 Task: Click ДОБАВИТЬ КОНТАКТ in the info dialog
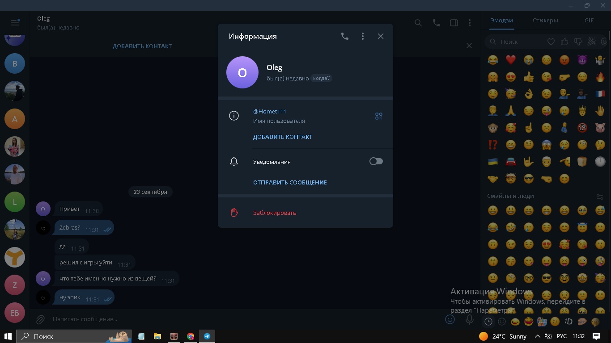tap(283, 137)
